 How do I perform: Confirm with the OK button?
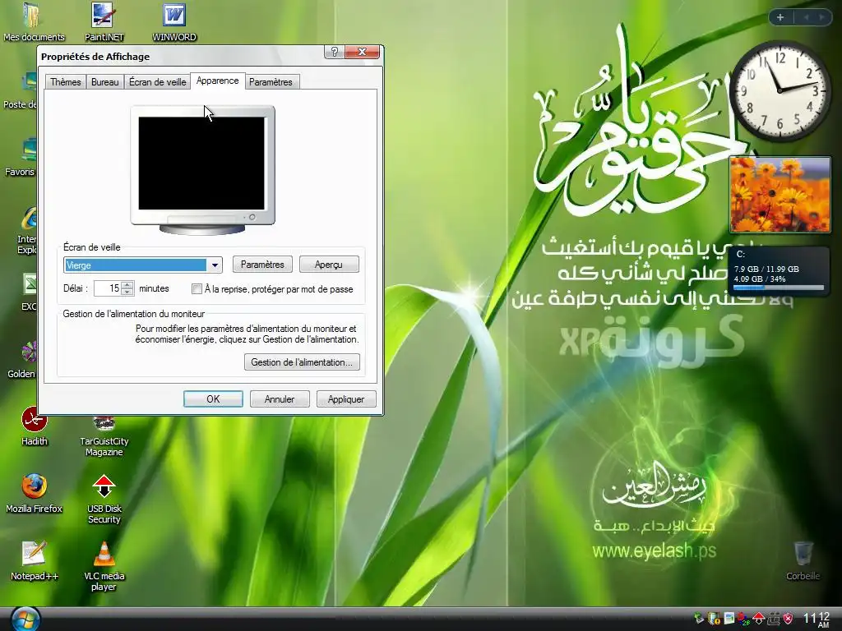[x=213, y=399]
